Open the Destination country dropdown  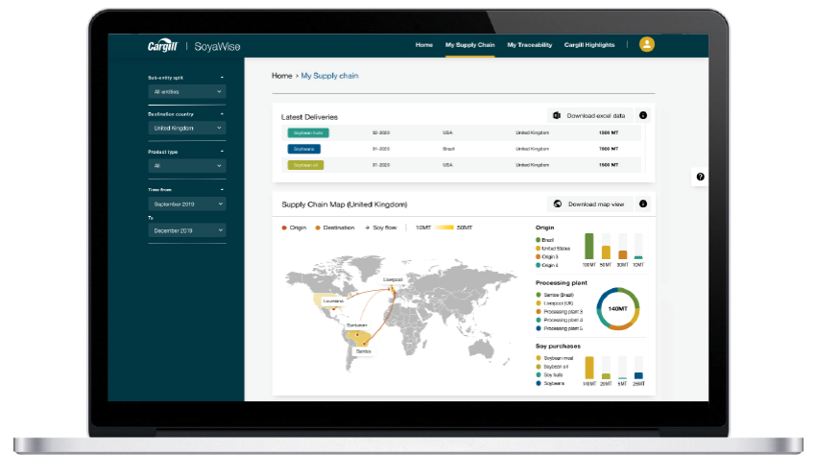[188, 128]
